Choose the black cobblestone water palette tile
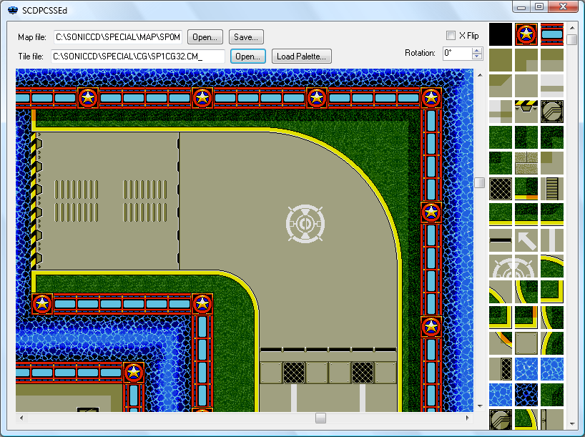 click(526, 395)
